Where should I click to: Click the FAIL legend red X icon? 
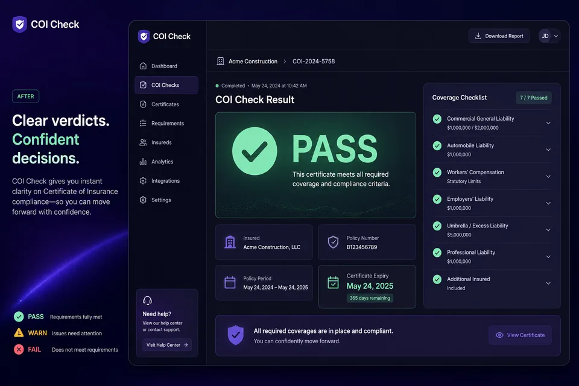(x=19, y=349)
